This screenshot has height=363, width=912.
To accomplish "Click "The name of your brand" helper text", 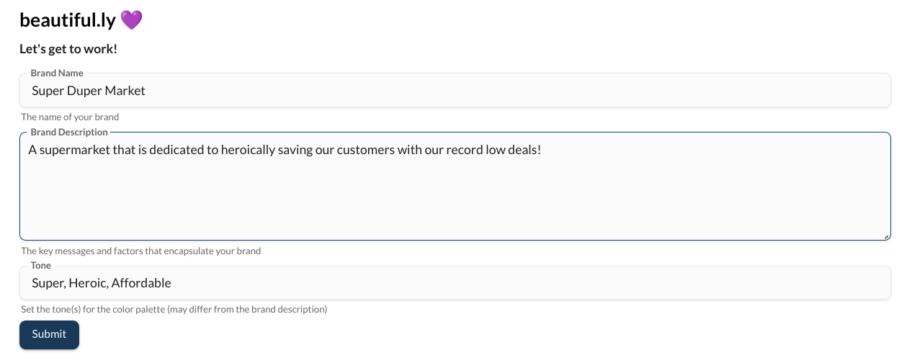I will 70,117.
